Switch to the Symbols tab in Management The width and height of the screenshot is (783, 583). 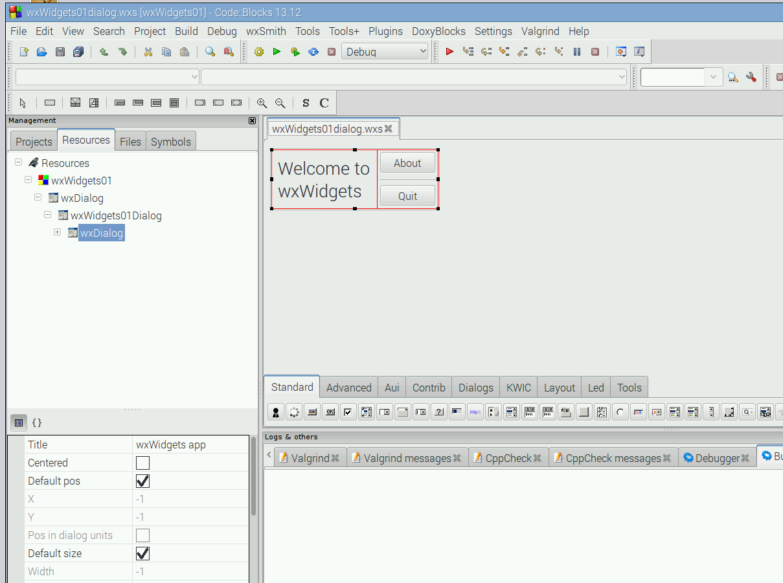tap(170, 141)
